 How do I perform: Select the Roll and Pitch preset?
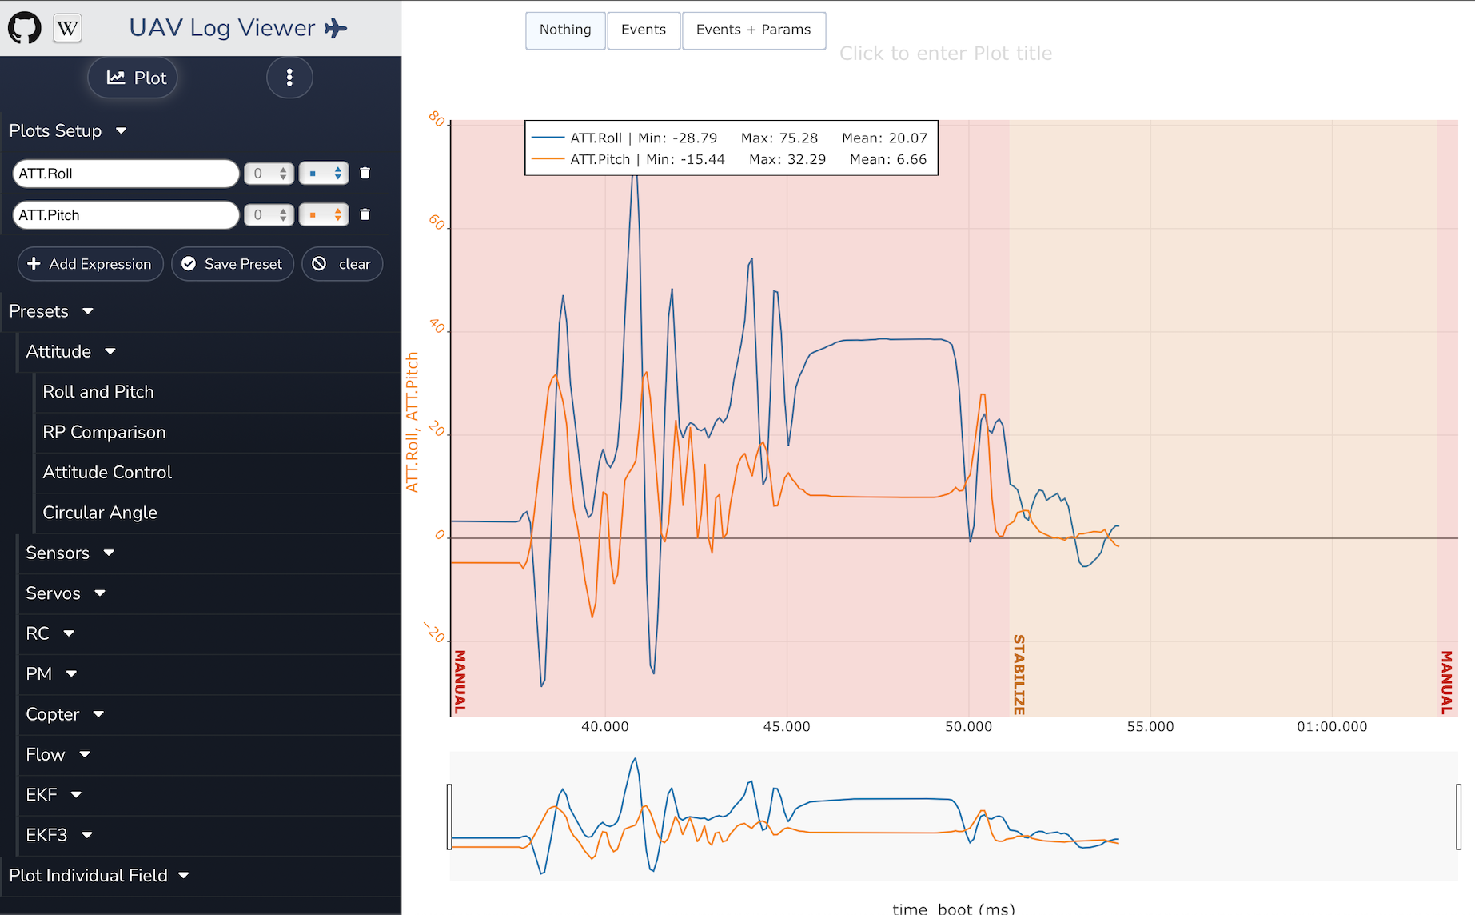(98, 392)
